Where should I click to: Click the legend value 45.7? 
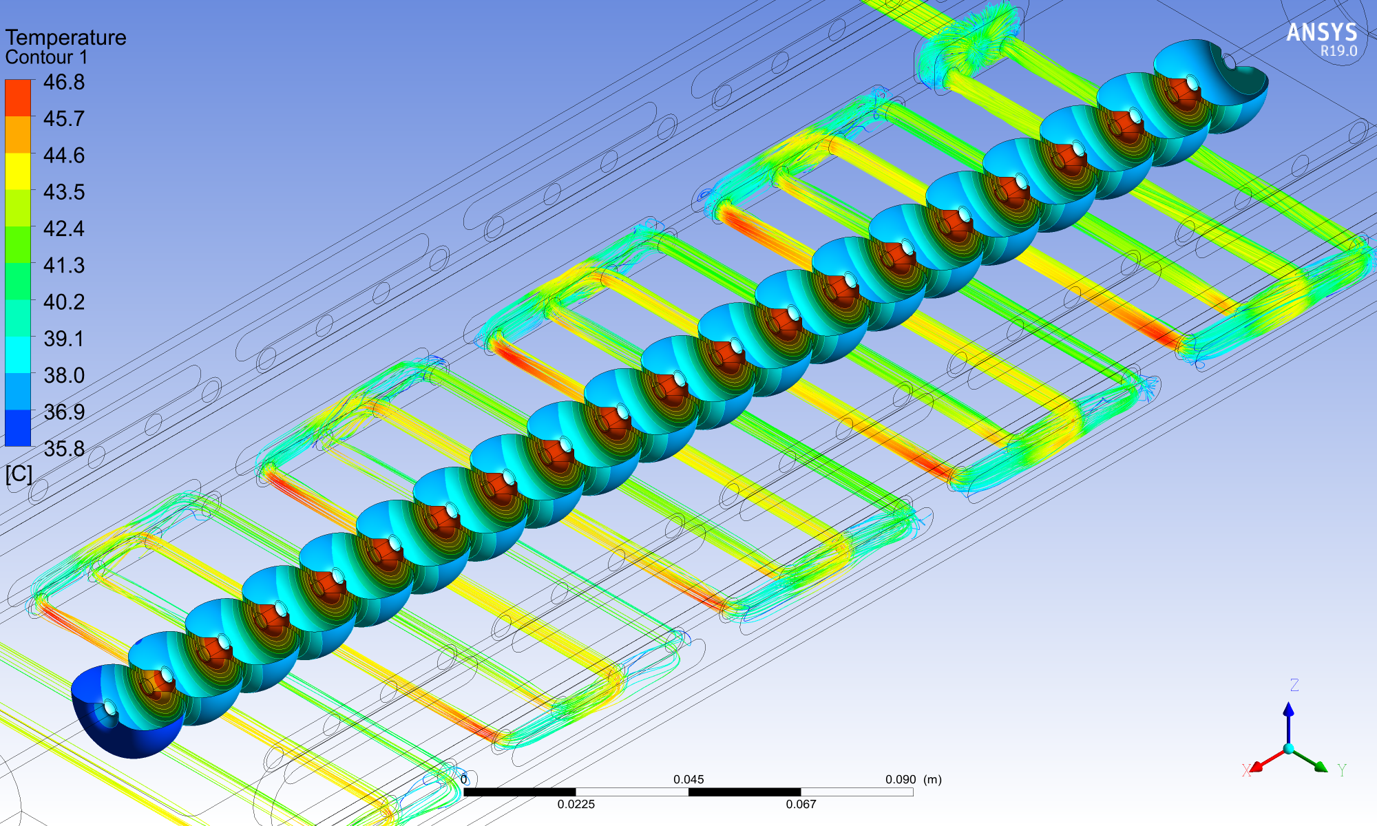pyautogui.click(x=64, y=118)
